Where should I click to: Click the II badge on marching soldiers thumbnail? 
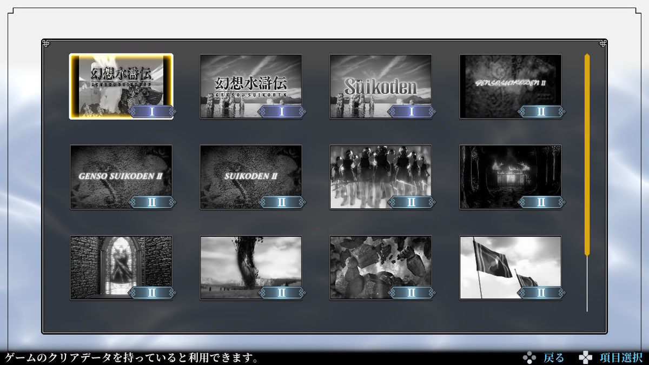[412, 202]
